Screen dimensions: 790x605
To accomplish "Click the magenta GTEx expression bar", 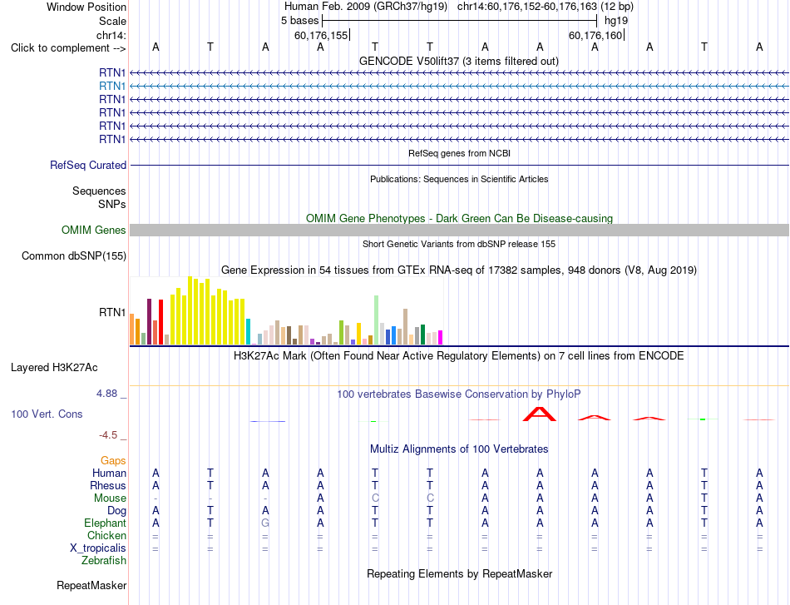I will [441, 337].
